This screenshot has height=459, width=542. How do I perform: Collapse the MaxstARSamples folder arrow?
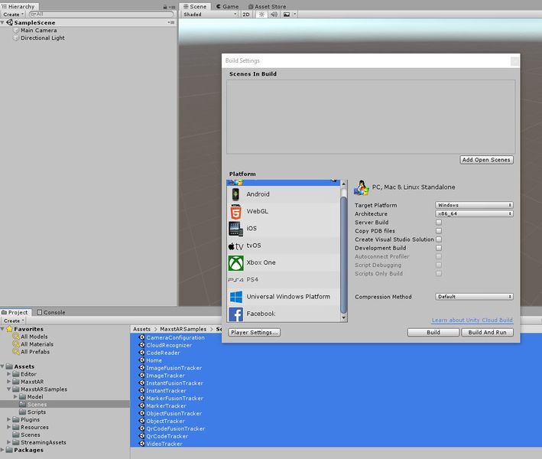(8, 389)
